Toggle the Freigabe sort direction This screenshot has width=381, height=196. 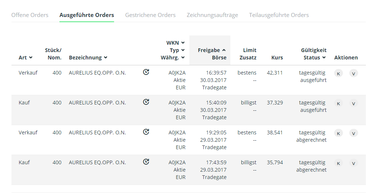point(212,50)
